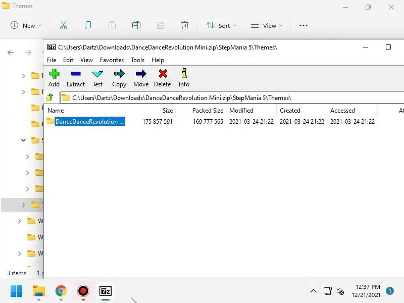Go up one folder level in 7-Zip
Image resolution: width=404 pixels, height=303 pixels.
point(50,97)
